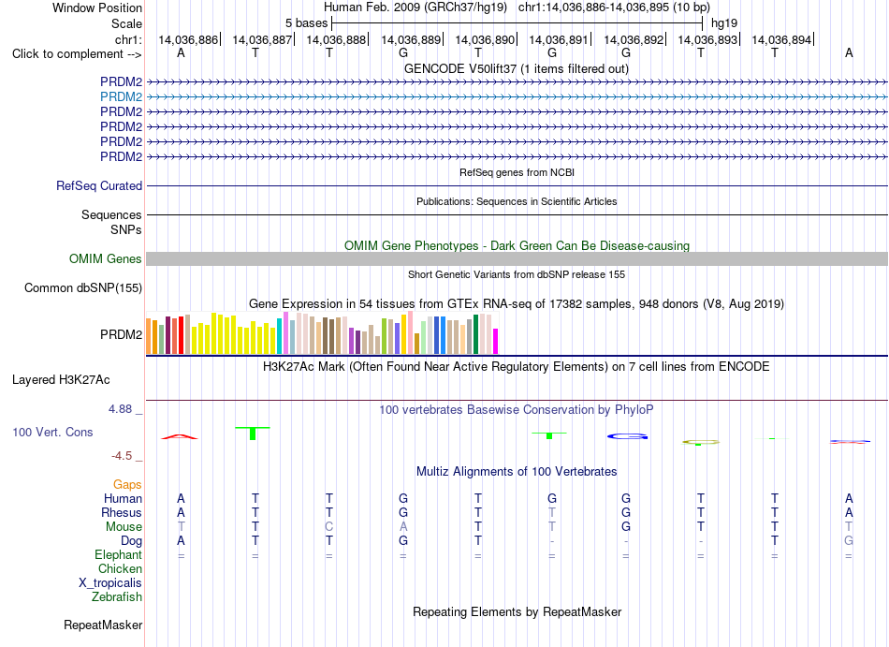Click the GENCODE V50lift37 track title

[x=517, y=69]
